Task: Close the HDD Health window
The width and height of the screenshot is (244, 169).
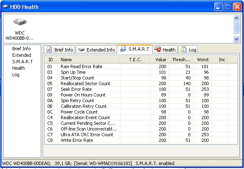Action: pyautogui.click(x=237, y=7)
